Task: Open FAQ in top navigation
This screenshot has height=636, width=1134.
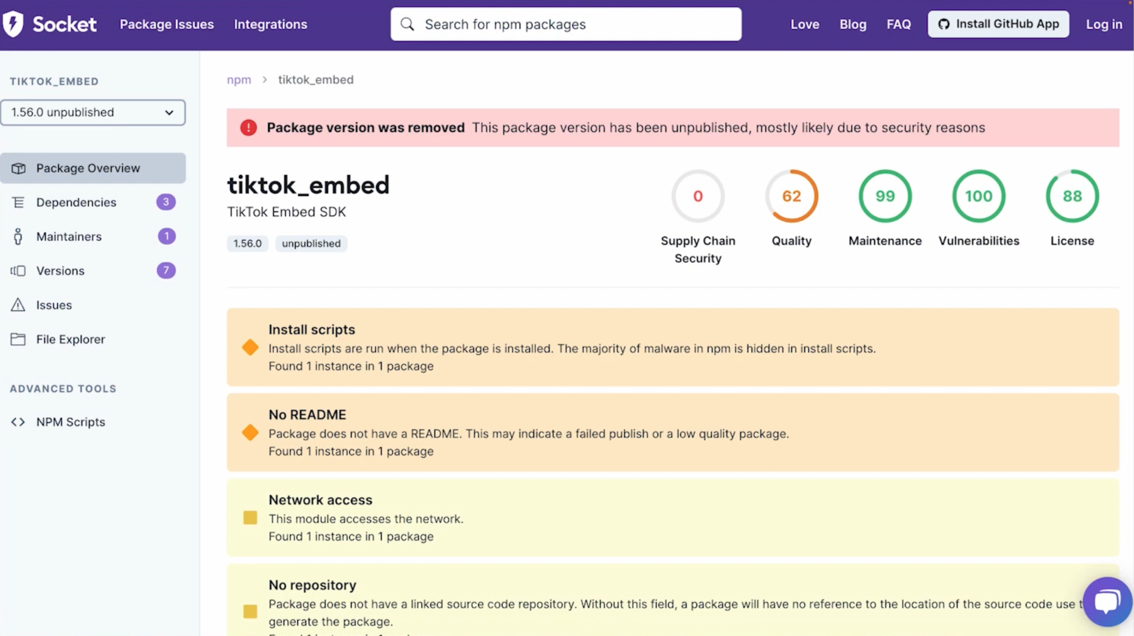Action: [899, 24]
